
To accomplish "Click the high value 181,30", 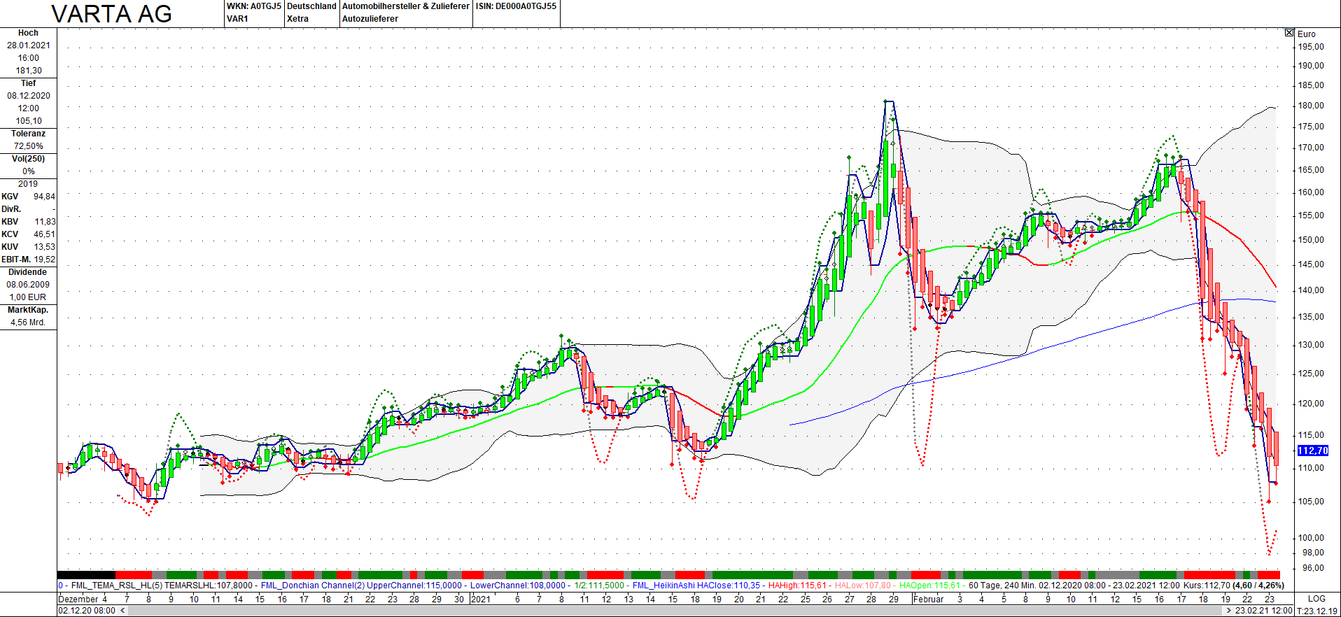I will coord(29,71).
